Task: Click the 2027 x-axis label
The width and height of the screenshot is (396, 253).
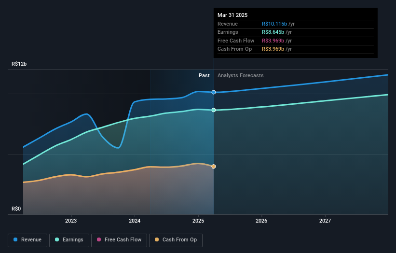Action: coord(325,221)
